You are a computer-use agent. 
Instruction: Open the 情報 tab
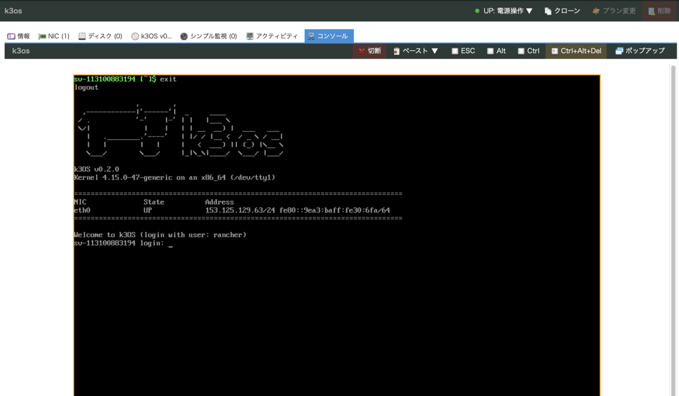tap(19, 36)
